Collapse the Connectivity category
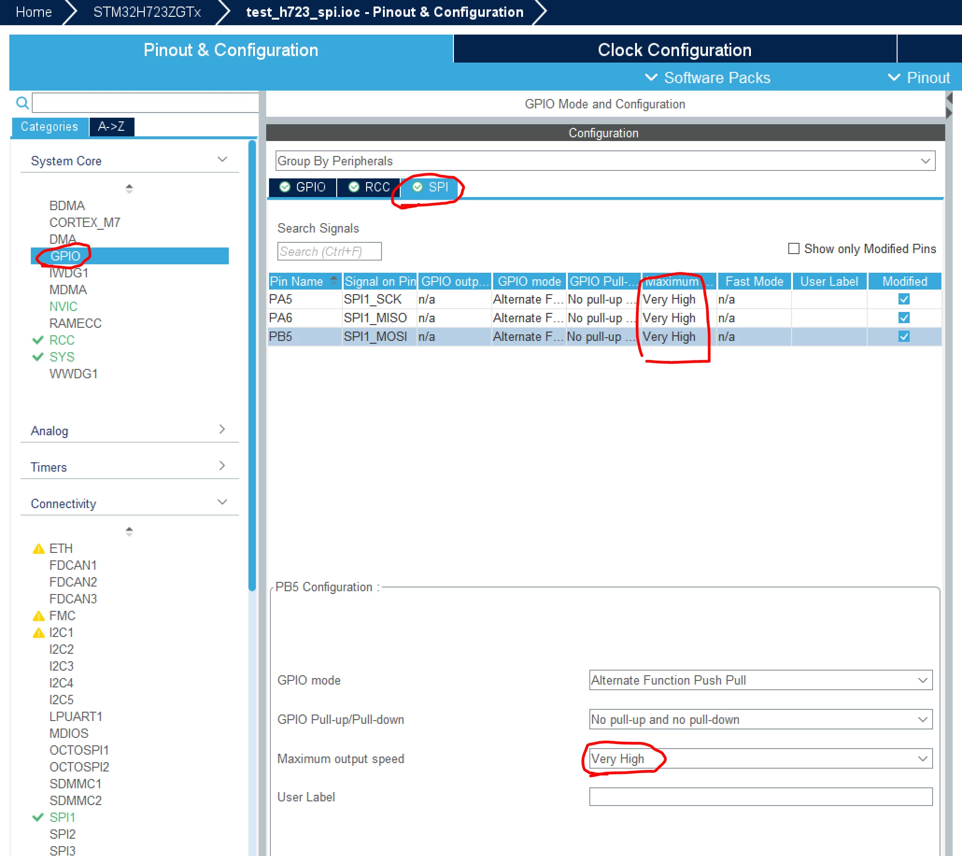Image resolution: width=962 pixels, height=856 pixels. [x=222, y=502]
